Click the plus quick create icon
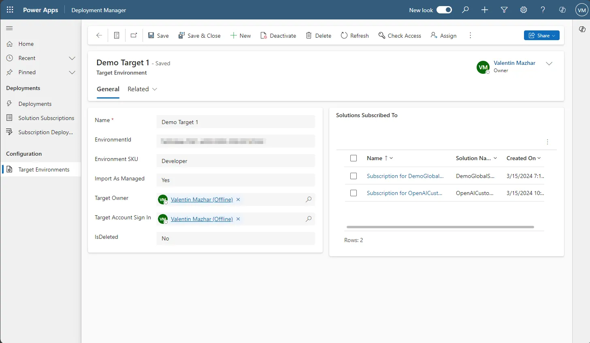This screenshot has height=343, width=590. pos(485,10)
